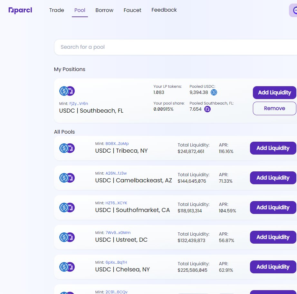This screenshot has height=294, width=297.
Task: Add liquidity to Chelsea, NY pool
Action: pyautogui.click(x=273, y=267)
